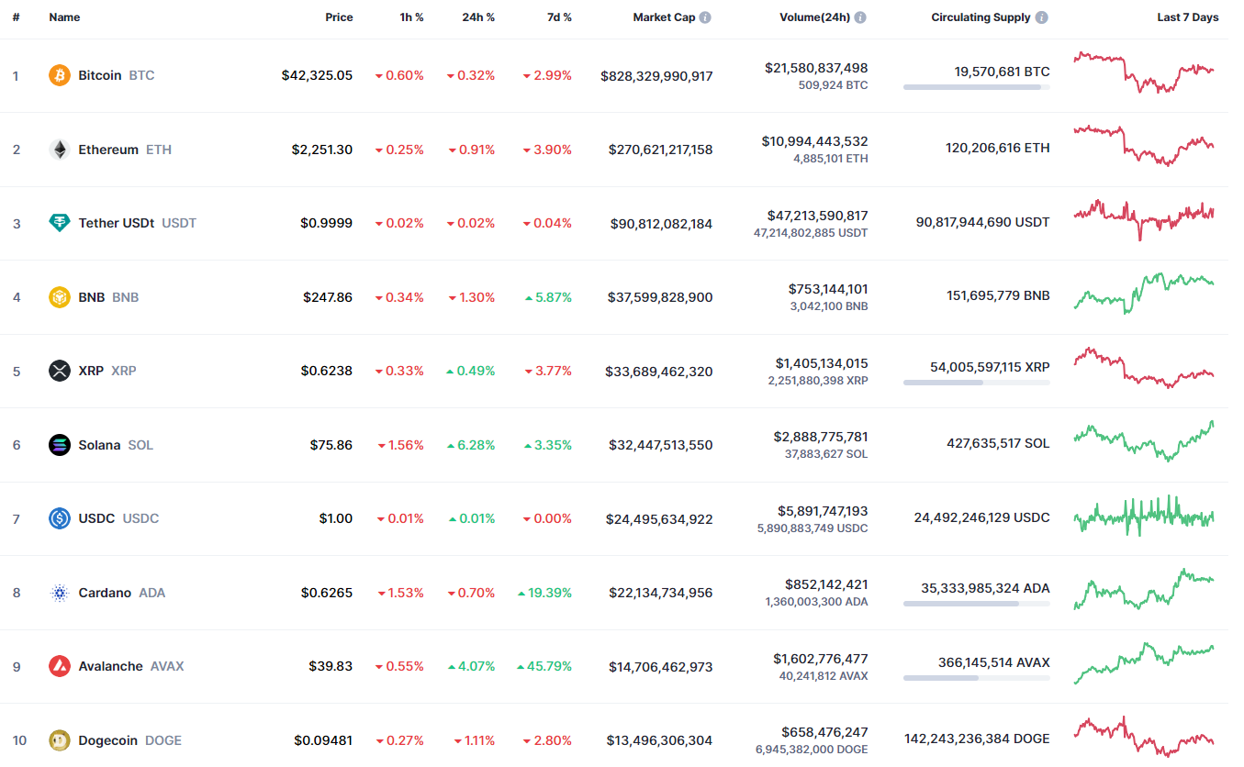Click the XRP logo icon
Viewport: 1244px width, 767px height.
point(60,371)
